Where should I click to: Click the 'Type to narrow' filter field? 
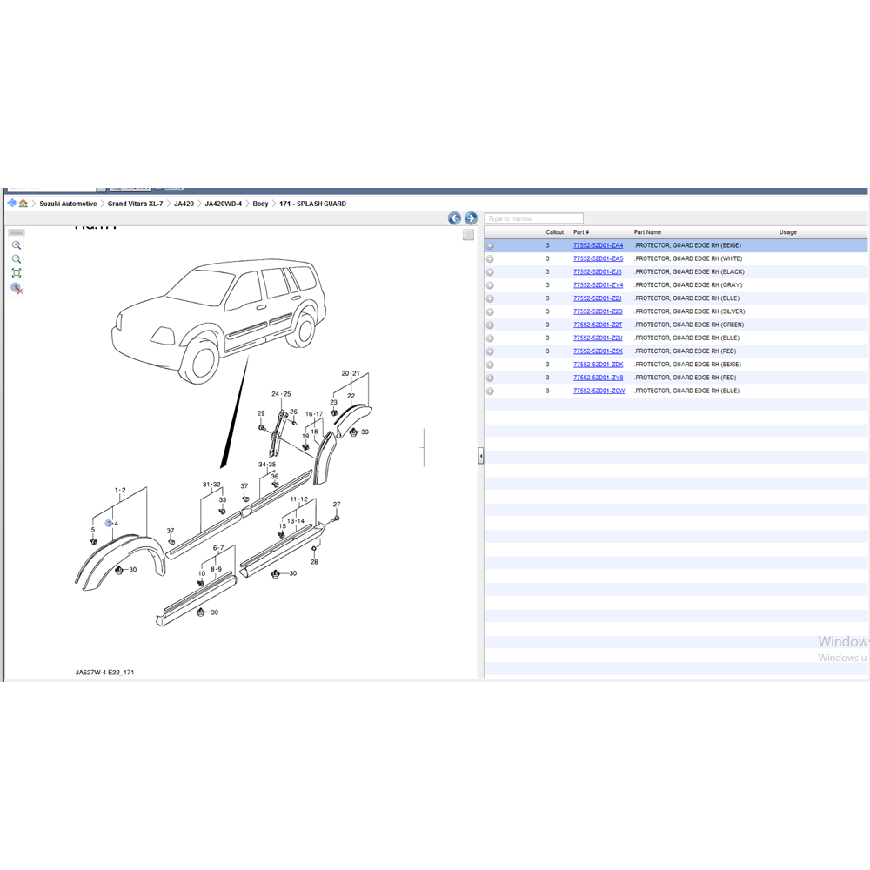click(534, 218)
